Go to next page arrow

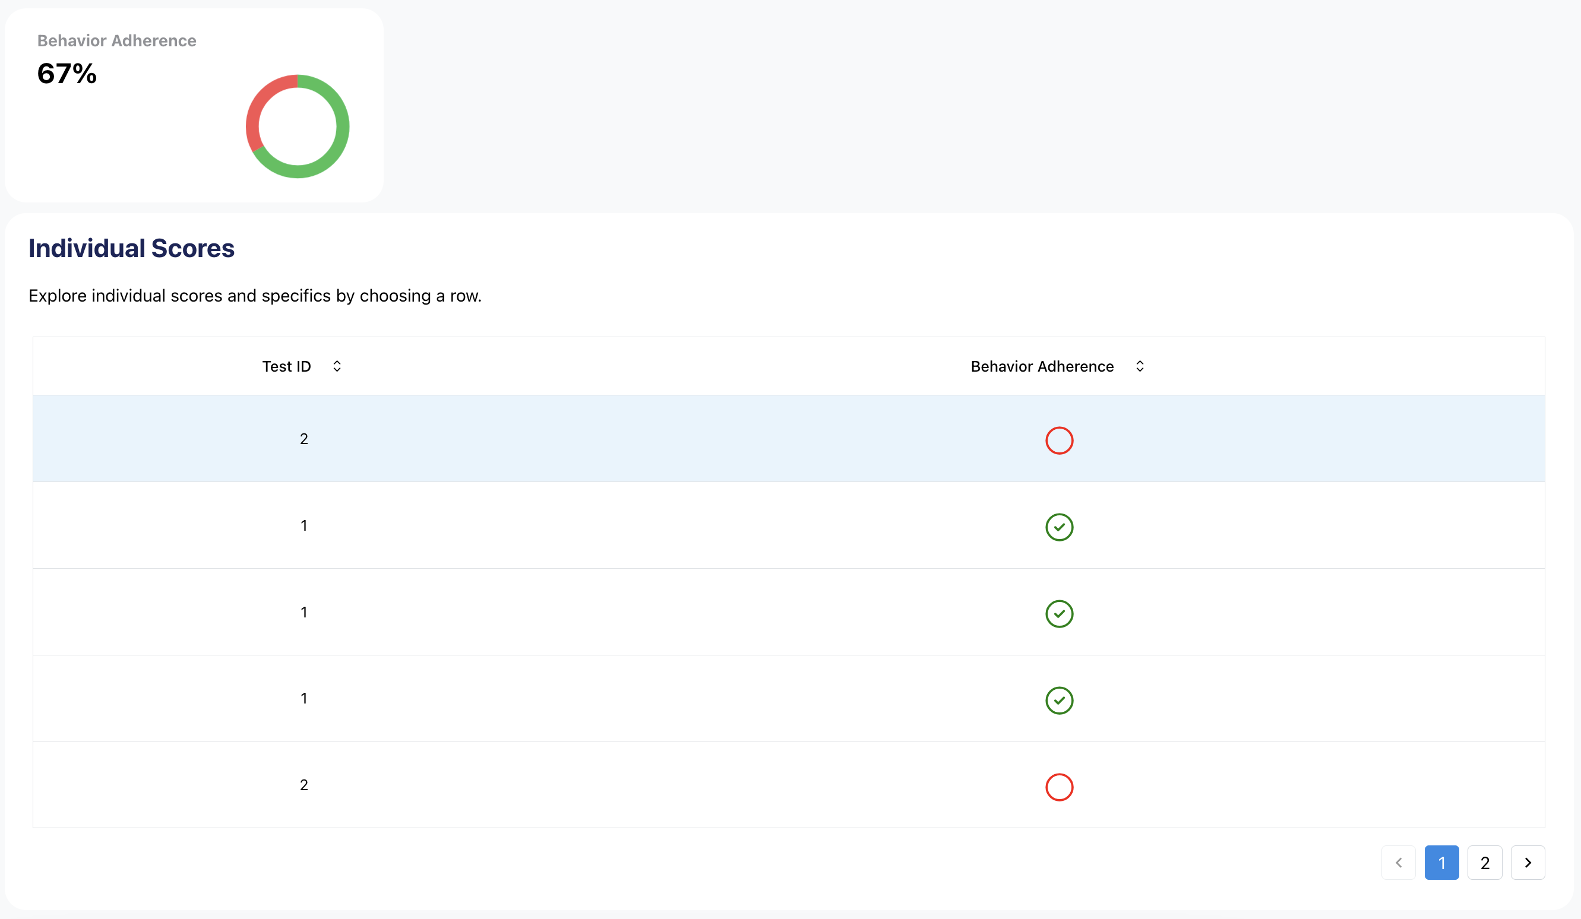pyautogui.click(x=1528, y=863)
